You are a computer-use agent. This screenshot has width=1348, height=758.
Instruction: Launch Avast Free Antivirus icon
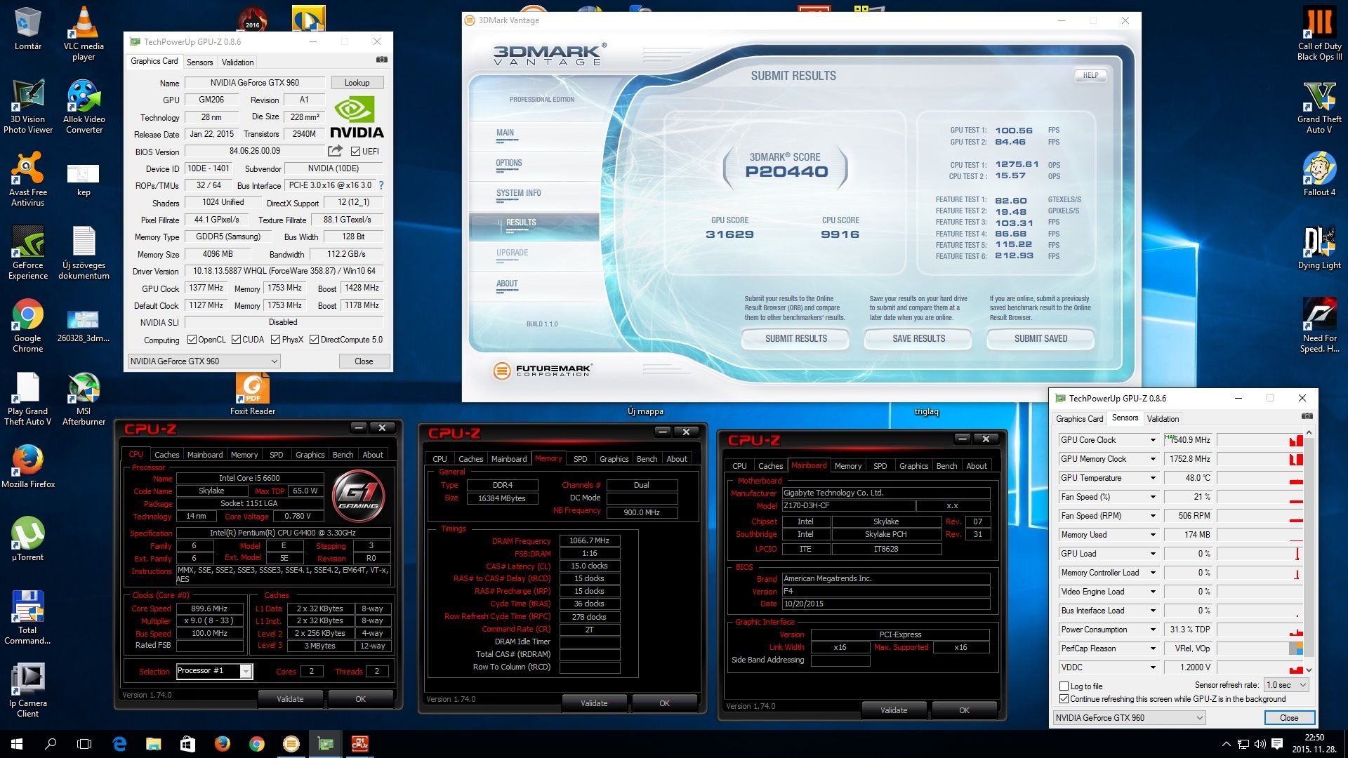[28, 180]
